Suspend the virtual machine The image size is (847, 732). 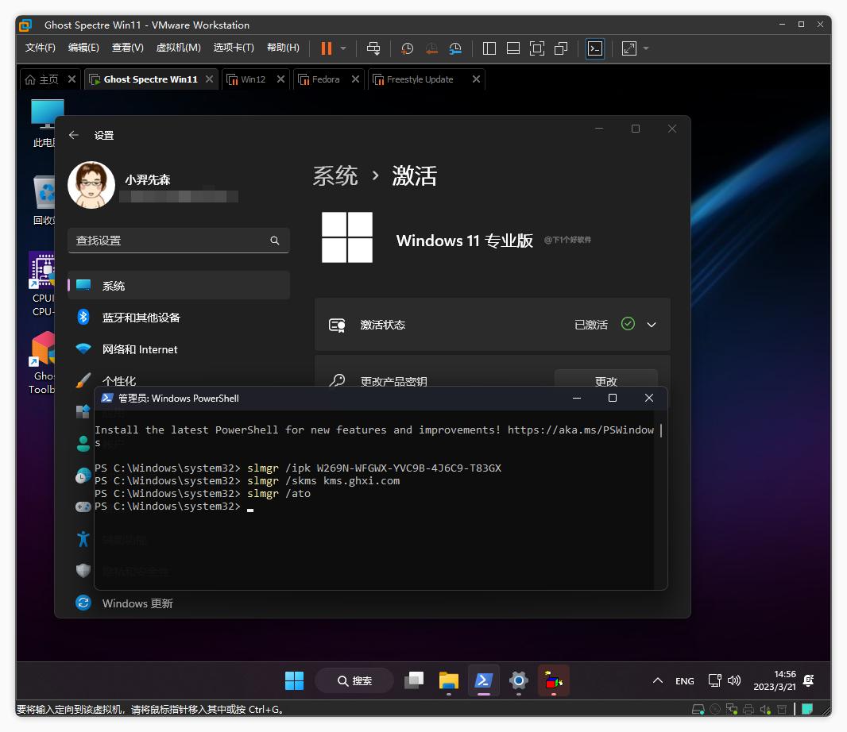[326, 48]
